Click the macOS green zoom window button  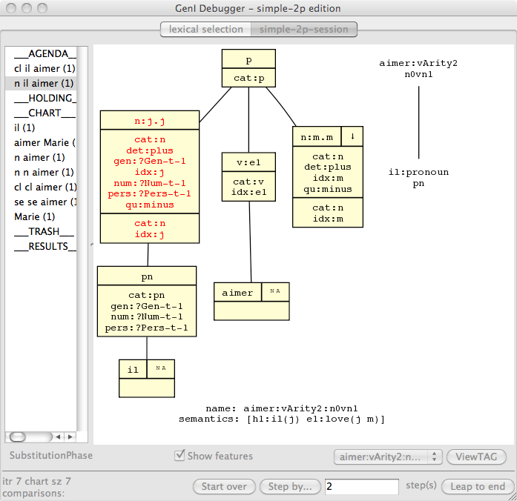pos(45,8)
